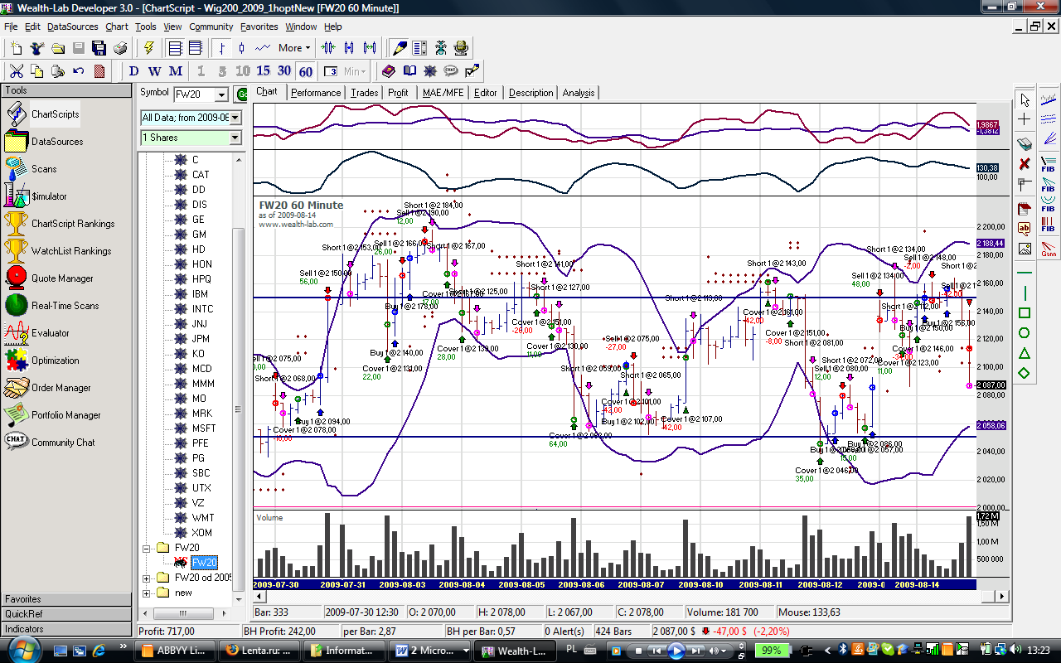Open the Optimization tool
The height and width of the screenshot is (663, 1061).
tap(42, 361)
